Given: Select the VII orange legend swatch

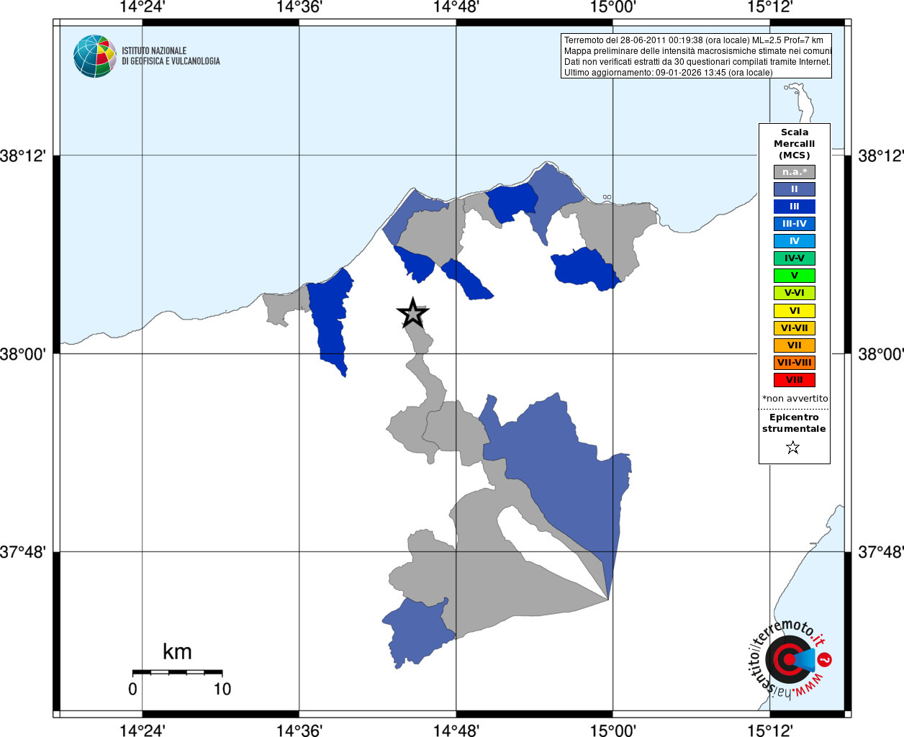Looking at the screenshot, I should pyautogui.click(x=794, y=345).
